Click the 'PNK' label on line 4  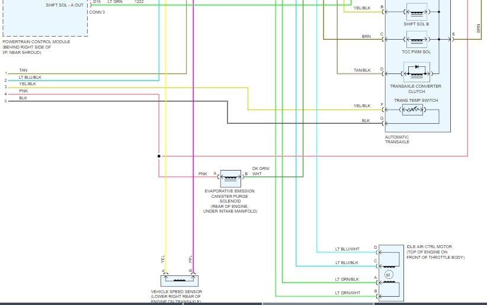coord(24,91)
